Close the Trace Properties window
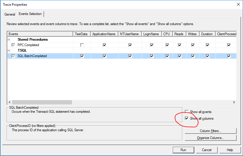243x156 pixels. [x=238, y=4]
